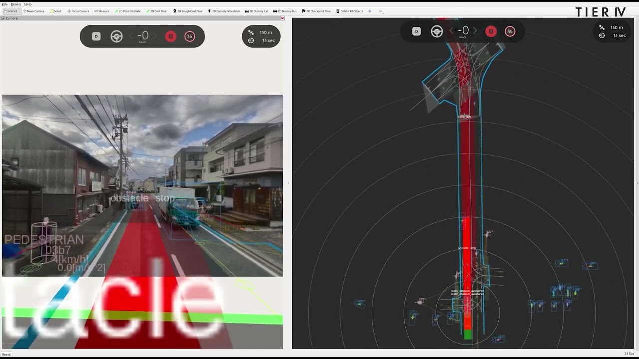Click 130 m distance in 3D view

617,28
